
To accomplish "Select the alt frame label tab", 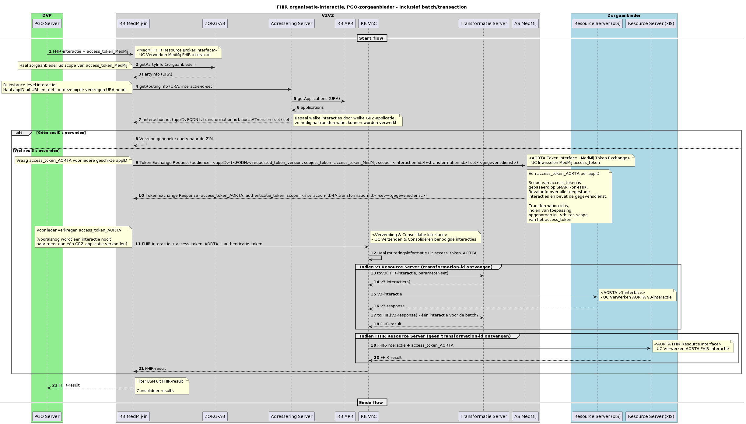I will pos(20,133).
